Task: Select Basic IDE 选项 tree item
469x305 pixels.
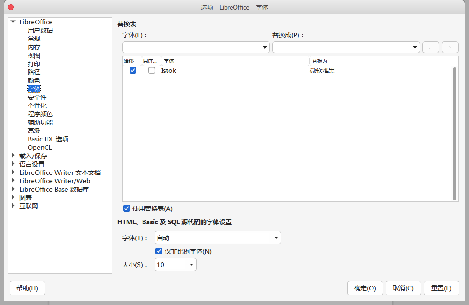Action: [48, 139]
